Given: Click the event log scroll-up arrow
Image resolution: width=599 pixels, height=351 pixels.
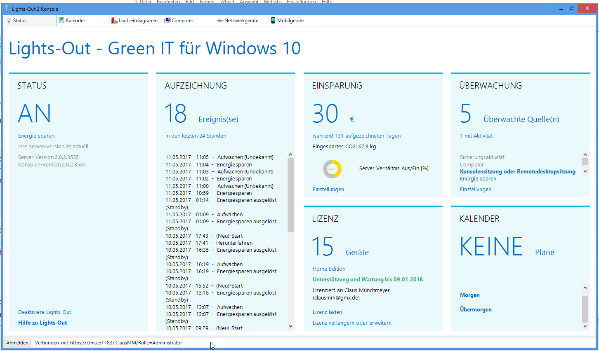Looking at the screenshot, I should (x=290, y=154).
